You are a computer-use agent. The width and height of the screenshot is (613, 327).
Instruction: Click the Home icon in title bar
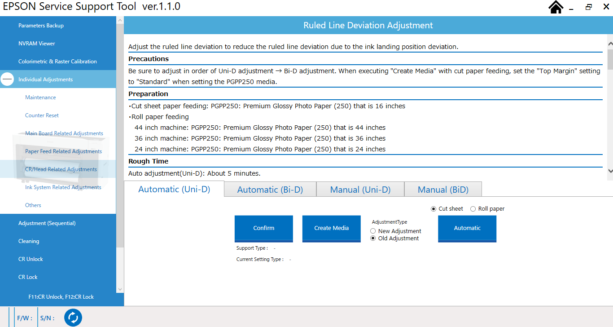(x=556, y=7)
